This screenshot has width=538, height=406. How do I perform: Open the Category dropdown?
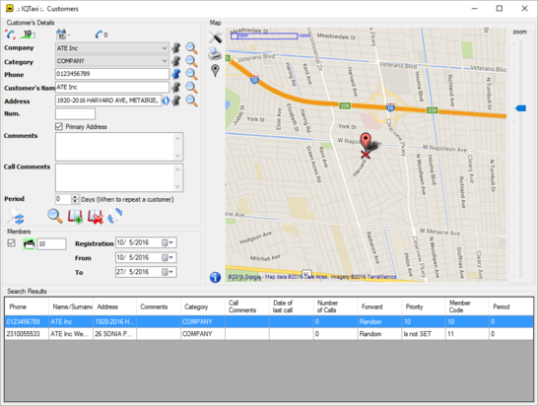click(165, 61)
